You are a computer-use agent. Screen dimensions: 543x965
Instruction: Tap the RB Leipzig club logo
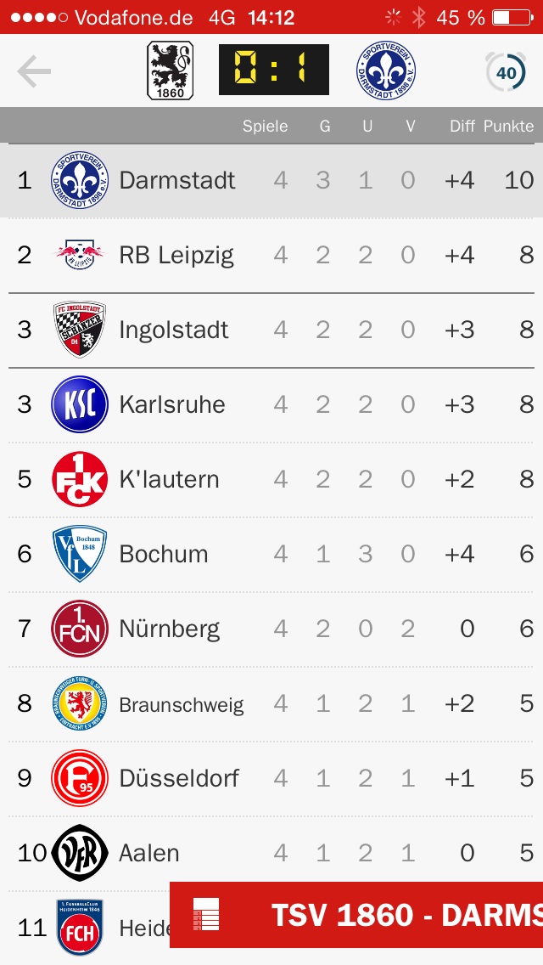80,254
